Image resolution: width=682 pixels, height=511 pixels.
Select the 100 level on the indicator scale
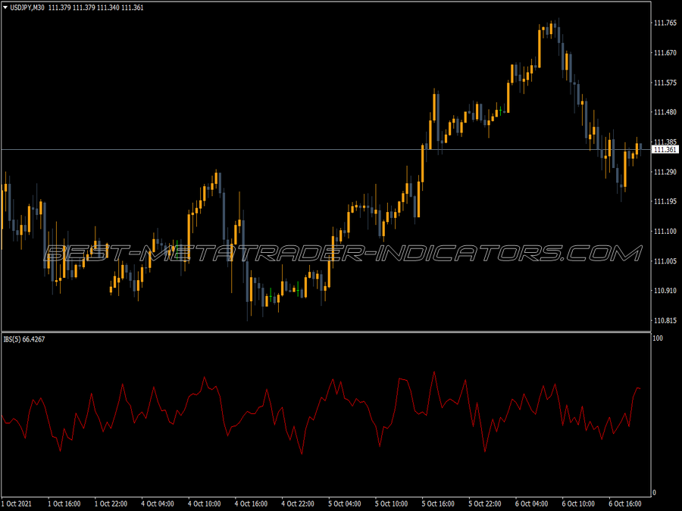point(658,338)
